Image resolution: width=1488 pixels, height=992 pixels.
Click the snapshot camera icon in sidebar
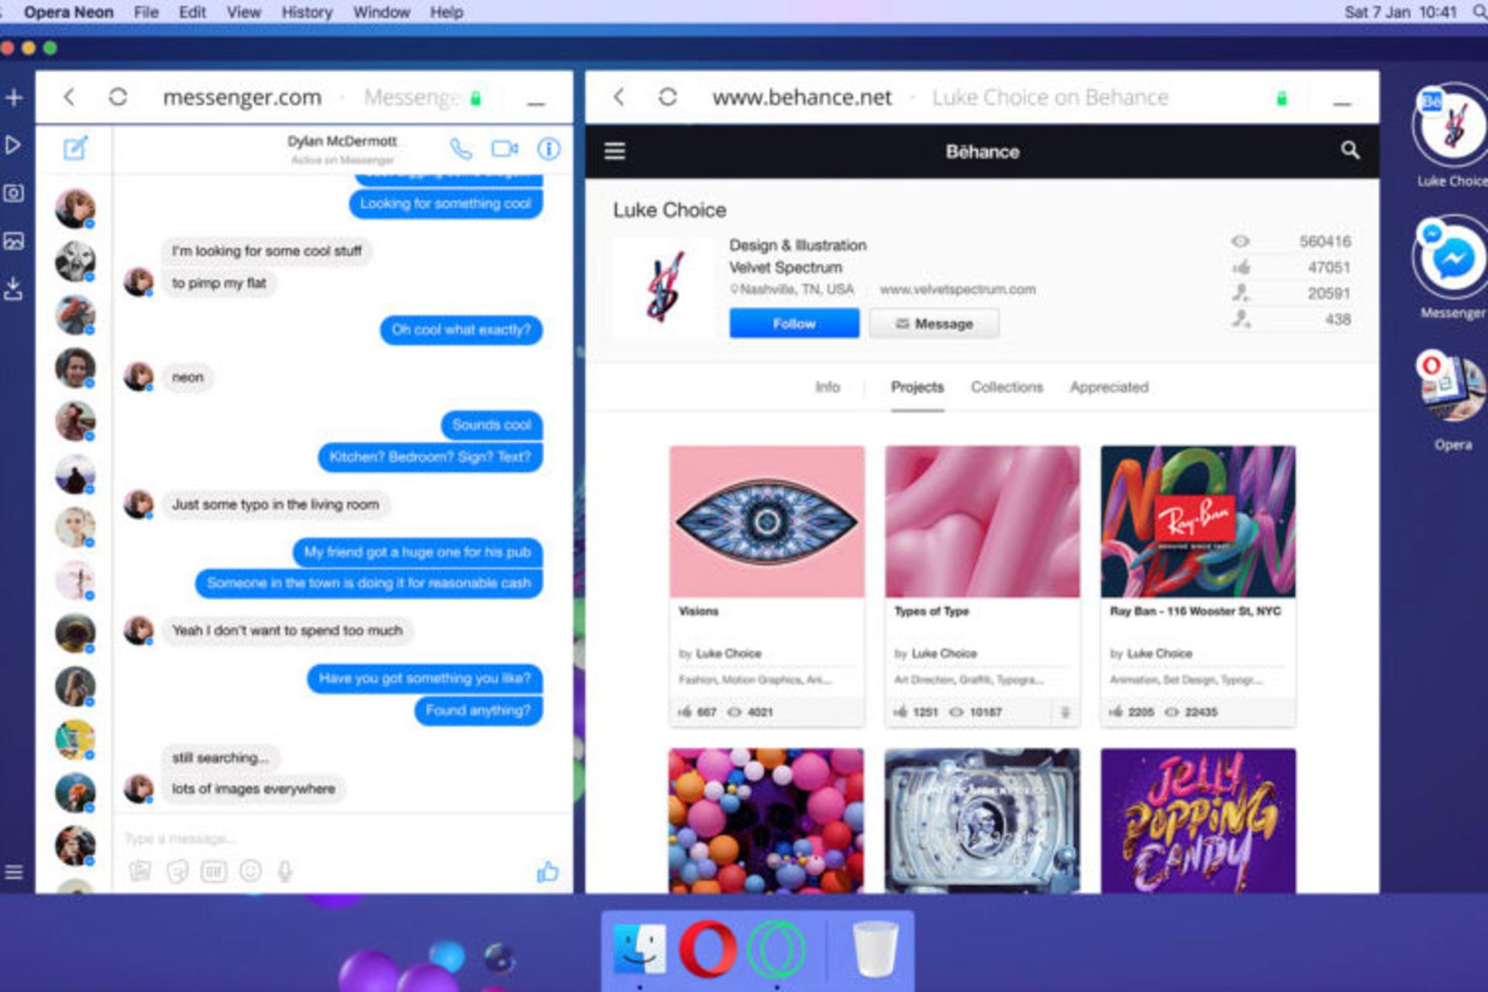coord(14,193)
